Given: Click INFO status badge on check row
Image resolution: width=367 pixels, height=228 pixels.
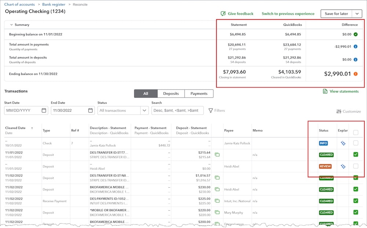Looking at the screenshot, I should [323, 143].
